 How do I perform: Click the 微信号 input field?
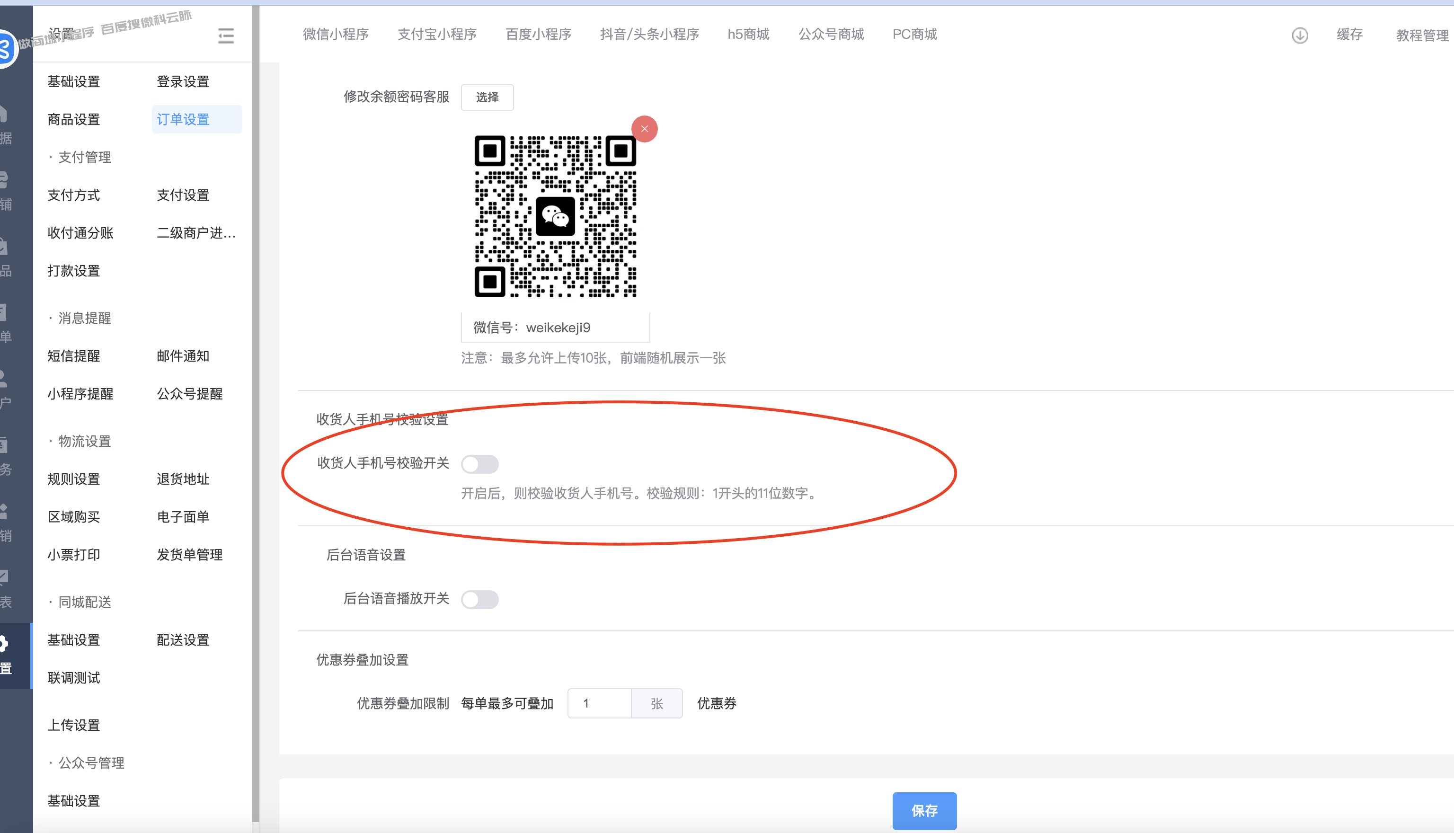555,327
